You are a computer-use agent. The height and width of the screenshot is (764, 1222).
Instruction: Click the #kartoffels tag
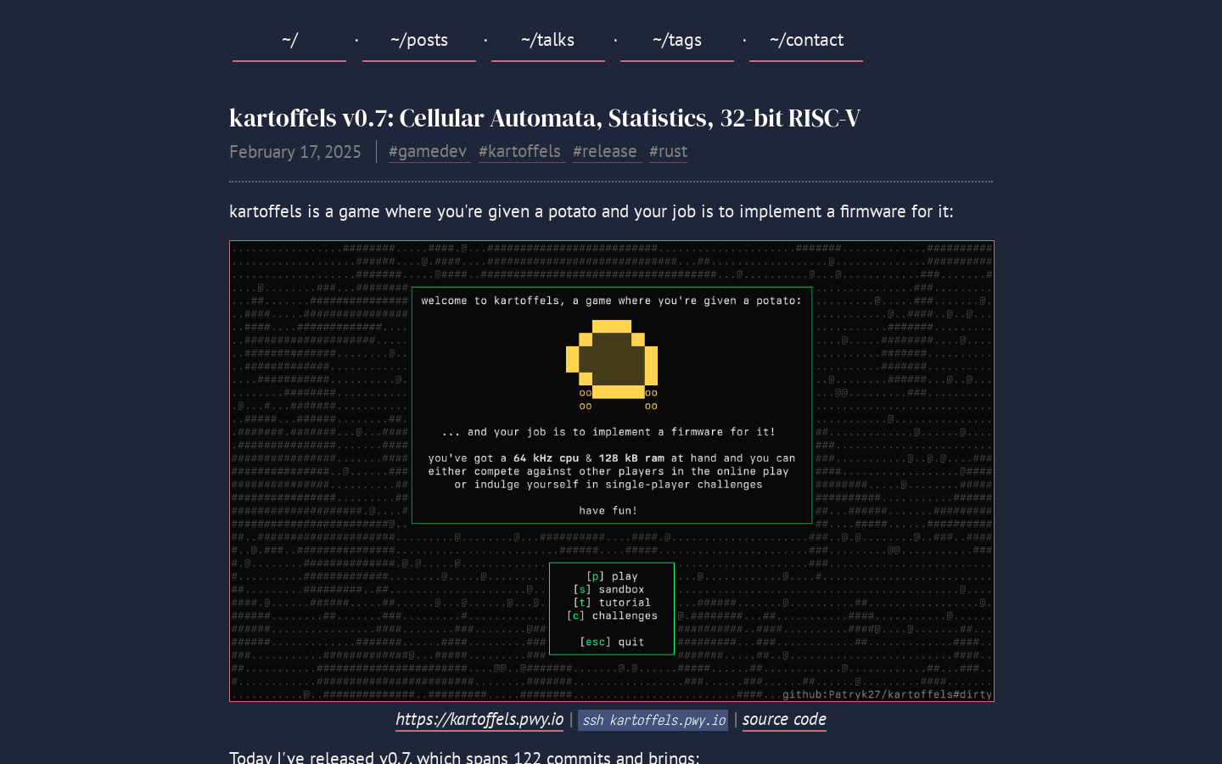521,151
